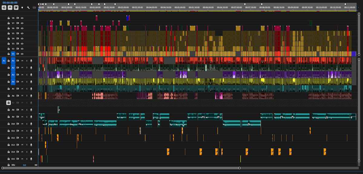Toggle A1 track targeting button
363x174 pixels.
pyautogui.click(x=13, y=61)
